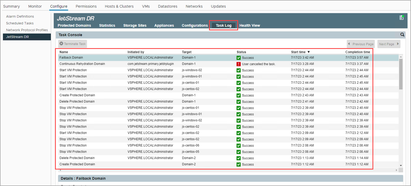This screenshot has width=411, height=186.
Task: Click the search magnifier in Task Console
Action: point(402,35)
